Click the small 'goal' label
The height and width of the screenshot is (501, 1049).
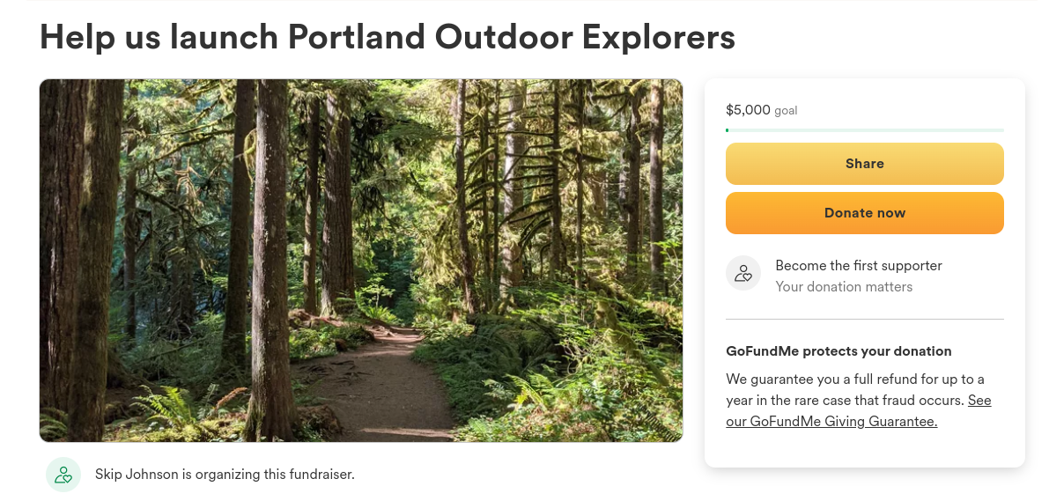[786, 111]
